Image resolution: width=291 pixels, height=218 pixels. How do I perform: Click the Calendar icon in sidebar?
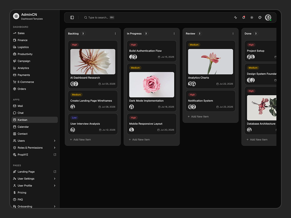[x=15, y=127]
